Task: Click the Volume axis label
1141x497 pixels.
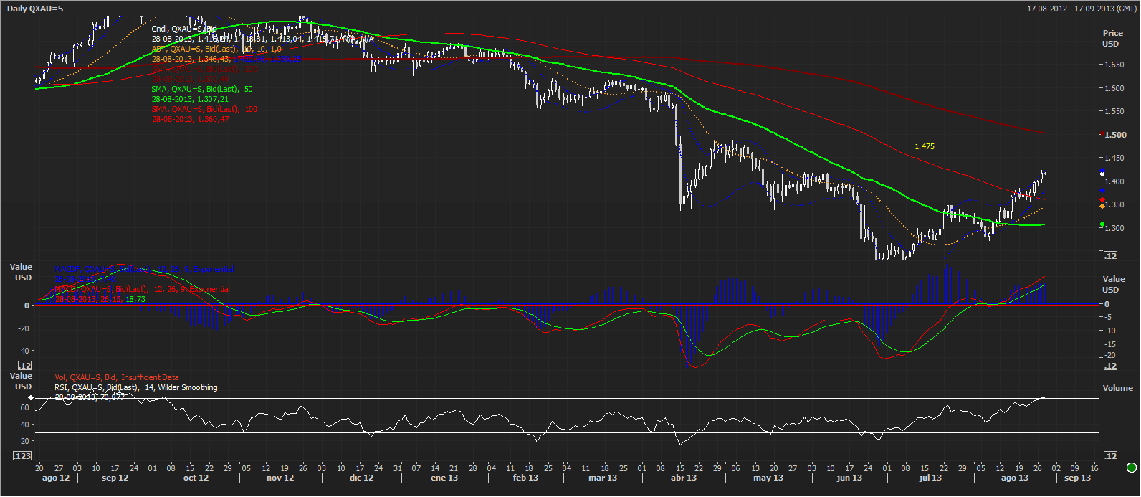Action: point(1117,388)
